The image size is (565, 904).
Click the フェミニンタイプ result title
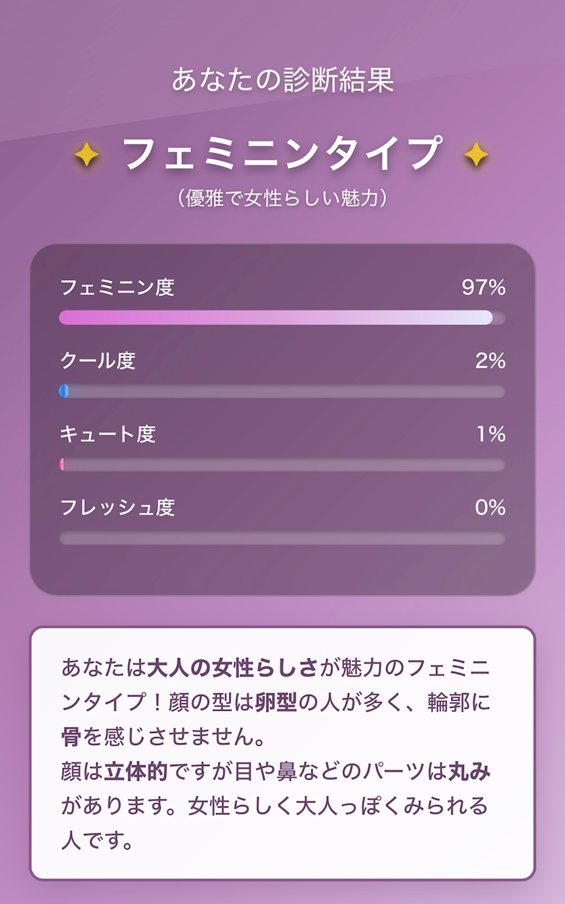tap(282, 153)
